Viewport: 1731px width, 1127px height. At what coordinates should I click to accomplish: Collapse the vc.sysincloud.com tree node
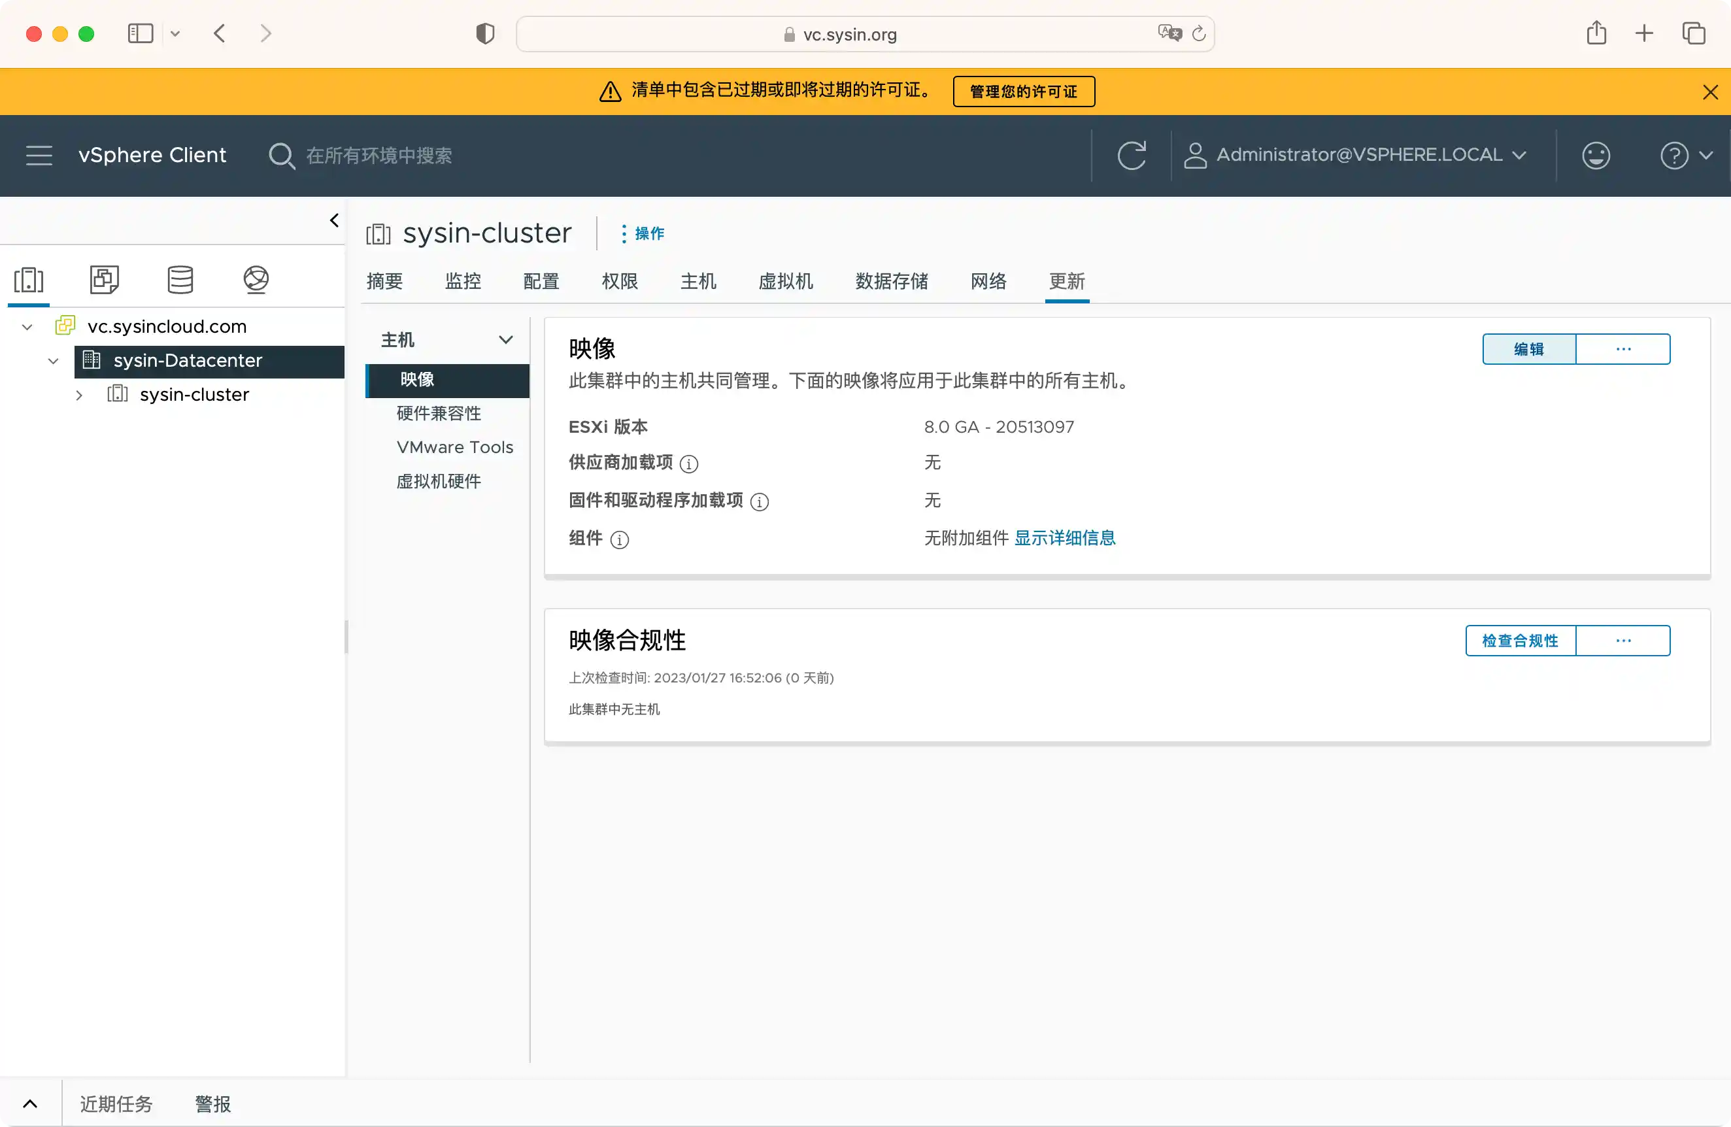pyautogui.click(x=27, y=328)
